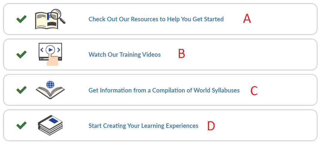Click the red letter A label
This screenshot has width=321, height=145.
click(247, 19)
